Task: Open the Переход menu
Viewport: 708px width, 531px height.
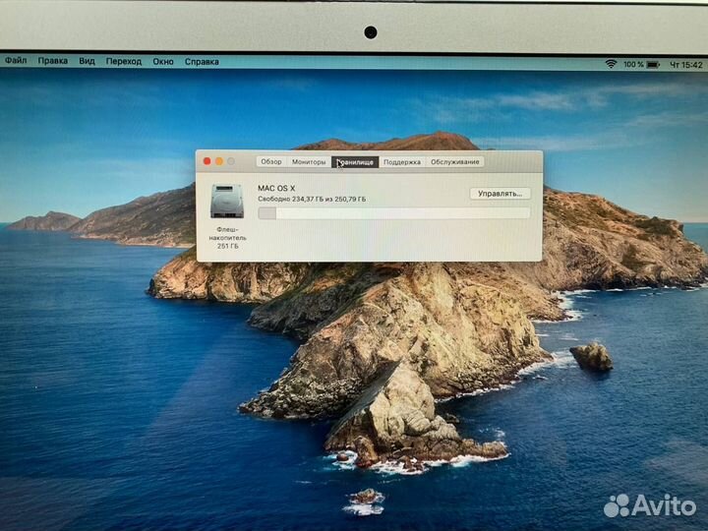Action: pyautogui.click(x=124, y=61)
